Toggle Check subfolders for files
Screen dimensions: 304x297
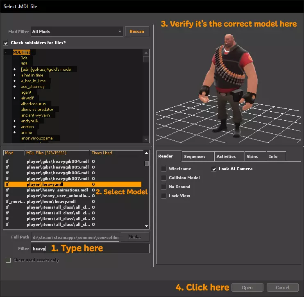[6, 43]
